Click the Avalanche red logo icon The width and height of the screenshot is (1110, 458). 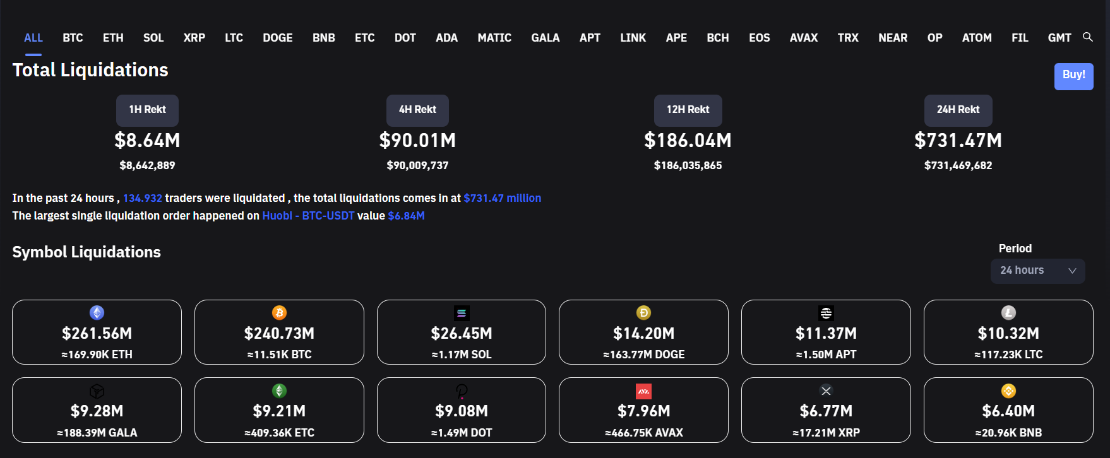[643, 391]
